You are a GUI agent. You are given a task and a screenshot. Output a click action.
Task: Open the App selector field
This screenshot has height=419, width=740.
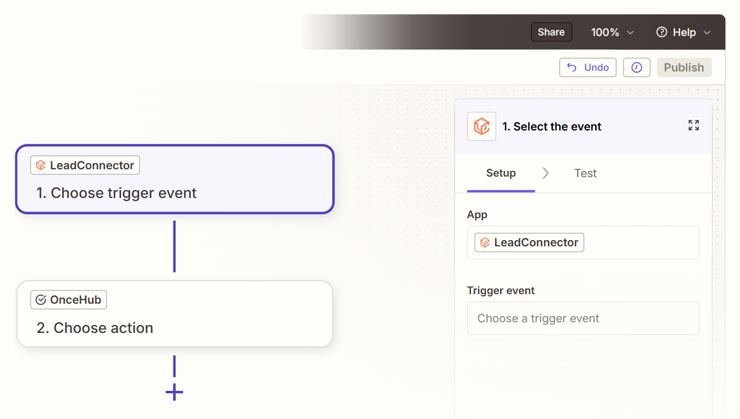coord(583,242)
